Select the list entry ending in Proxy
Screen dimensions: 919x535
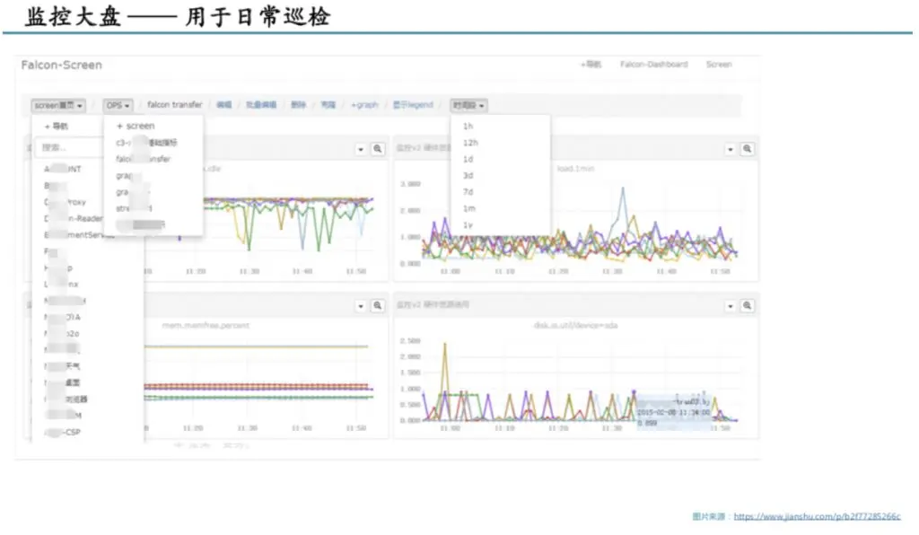coord(65,202)
